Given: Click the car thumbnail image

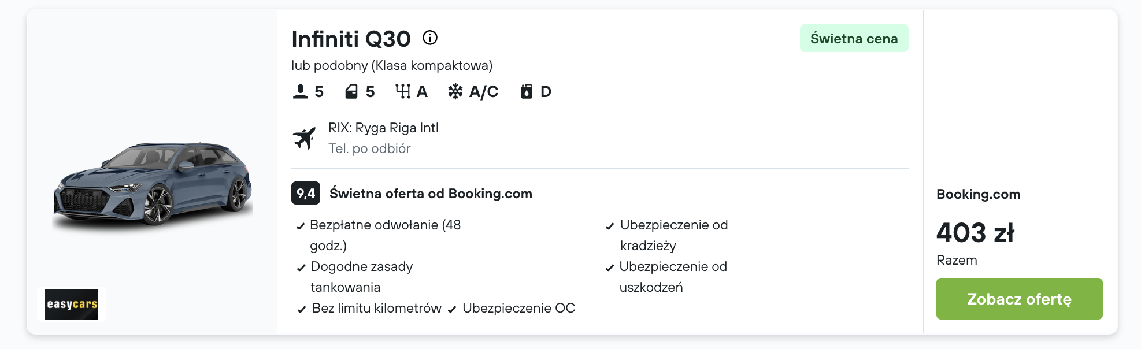Looking at the screenshot, I should click(x=153, y=184).
